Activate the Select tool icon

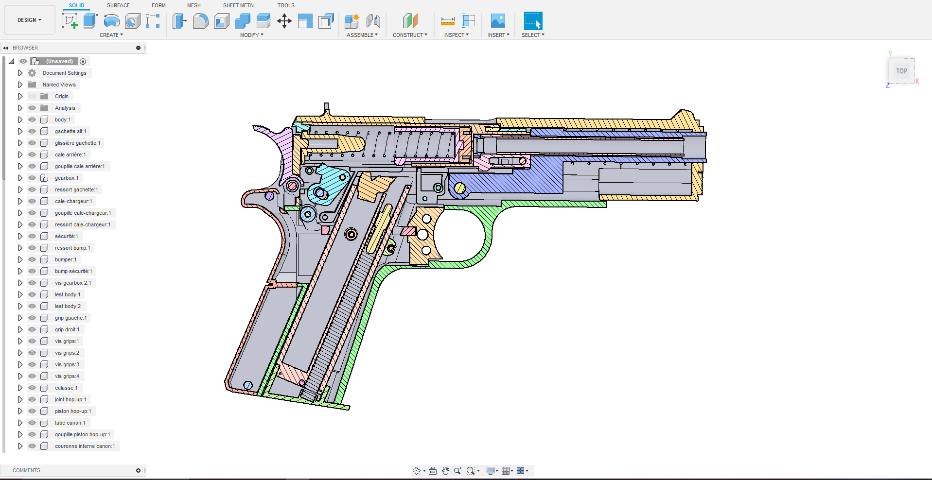pyautogui.click(x=533, y=21)
